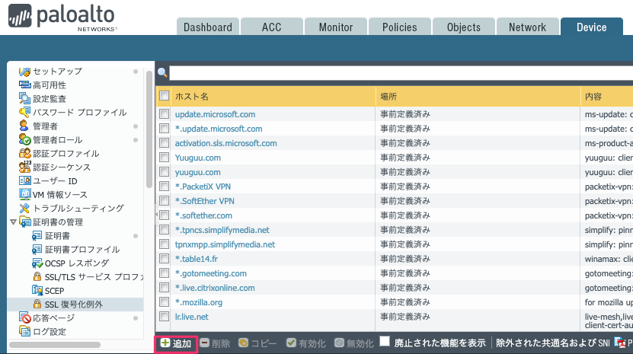Check the box for update.microsoft.com
This screenshot has height=354, width=633.
[164, 114]
